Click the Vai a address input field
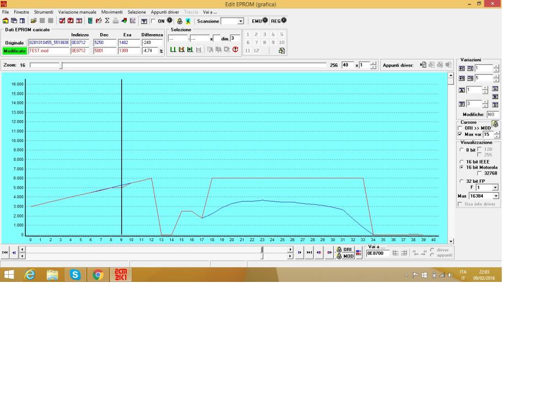The image size is (551, 413). click(377, 253)
